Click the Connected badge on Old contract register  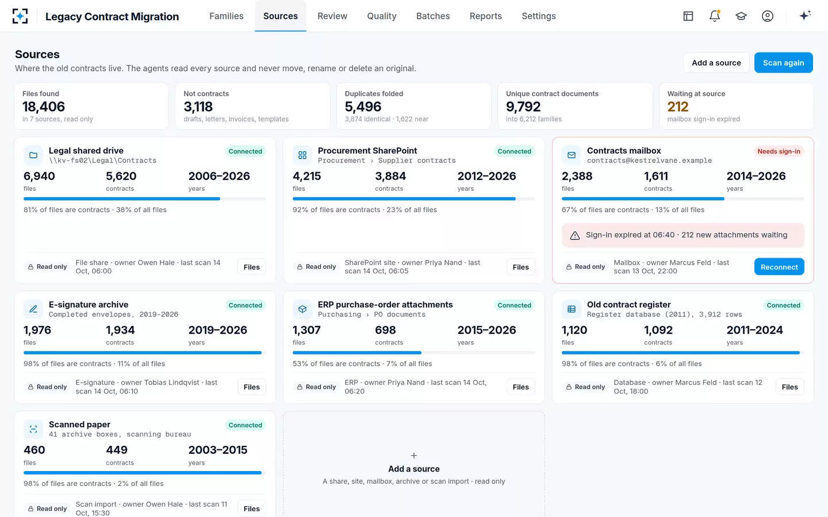click(784, 306)
